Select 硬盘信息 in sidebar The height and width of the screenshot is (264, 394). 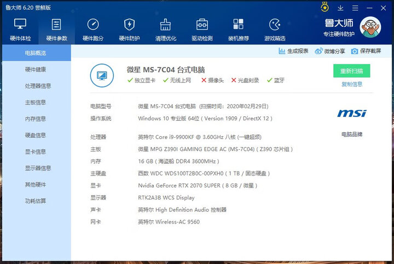click(x=37, y=135)
